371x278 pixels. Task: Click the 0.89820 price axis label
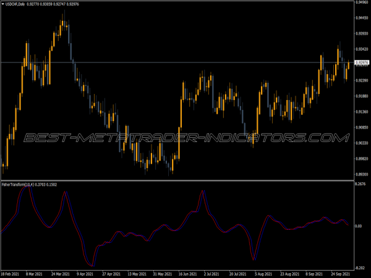362,159
